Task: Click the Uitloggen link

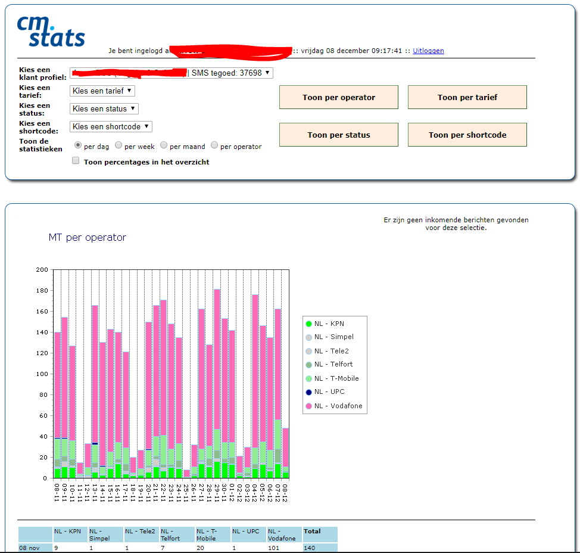Action: tap(428, 51)
